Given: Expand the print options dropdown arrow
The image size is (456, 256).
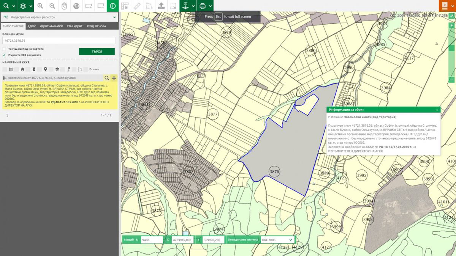Looking at the screenshot, I should pyautogui.click(x=210, y=6).
